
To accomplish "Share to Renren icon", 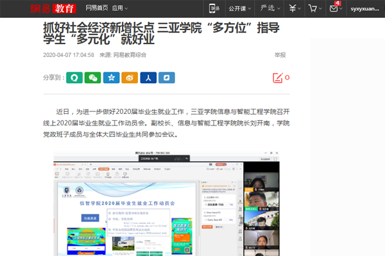I will click(x=148, y=77).
